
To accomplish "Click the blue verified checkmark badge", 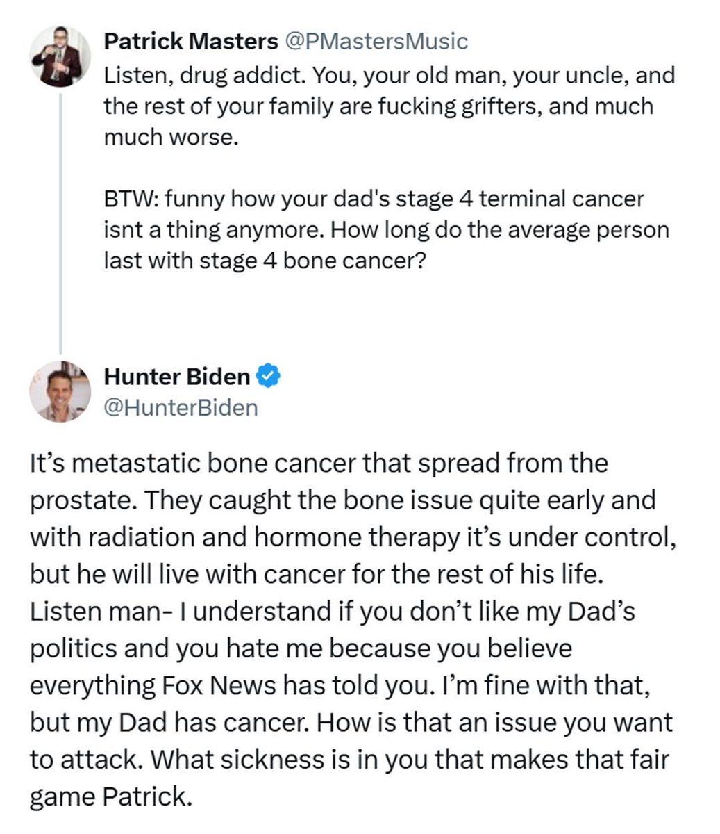I will (x=269, y=376).
